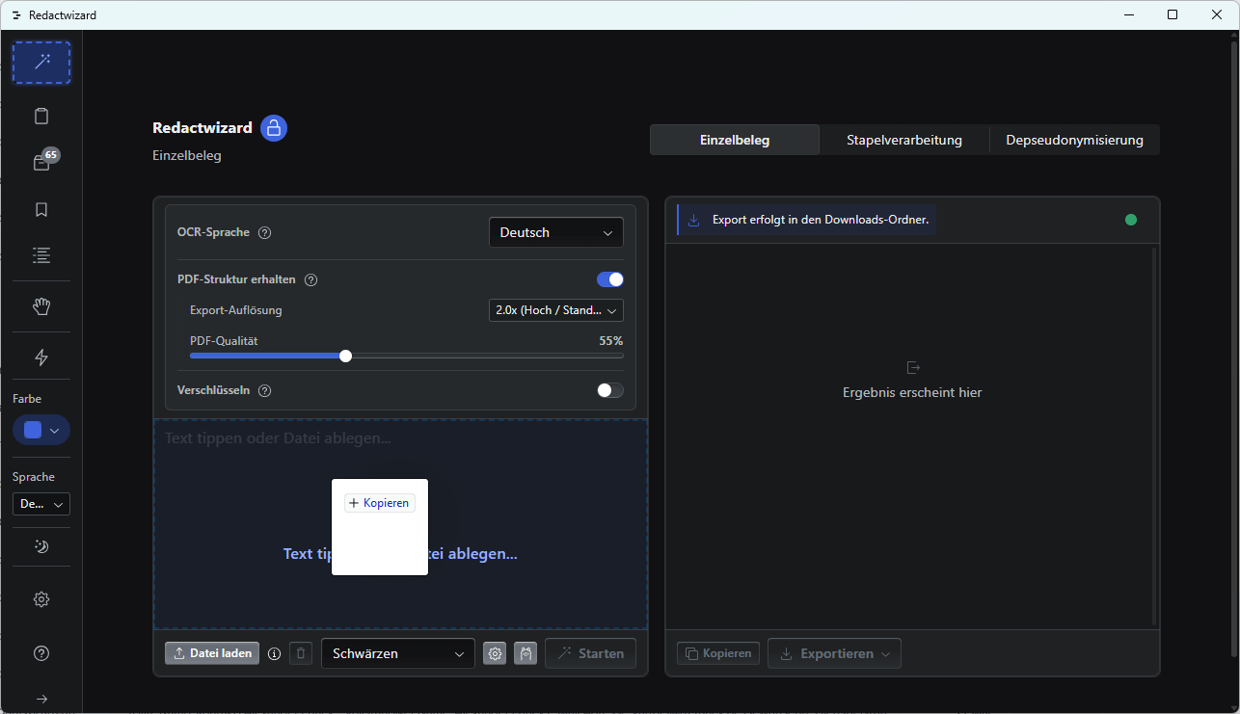The image size is (1240, 714).
Task: Click the PDF-Qualität slider handle
Action: click(x=346, y=356)
